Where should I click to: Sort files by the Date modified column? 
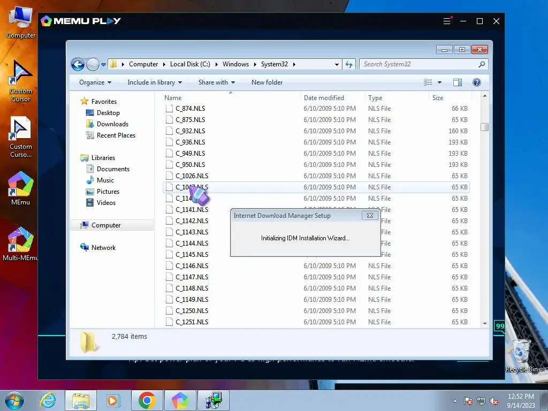(x=332, y=98)
